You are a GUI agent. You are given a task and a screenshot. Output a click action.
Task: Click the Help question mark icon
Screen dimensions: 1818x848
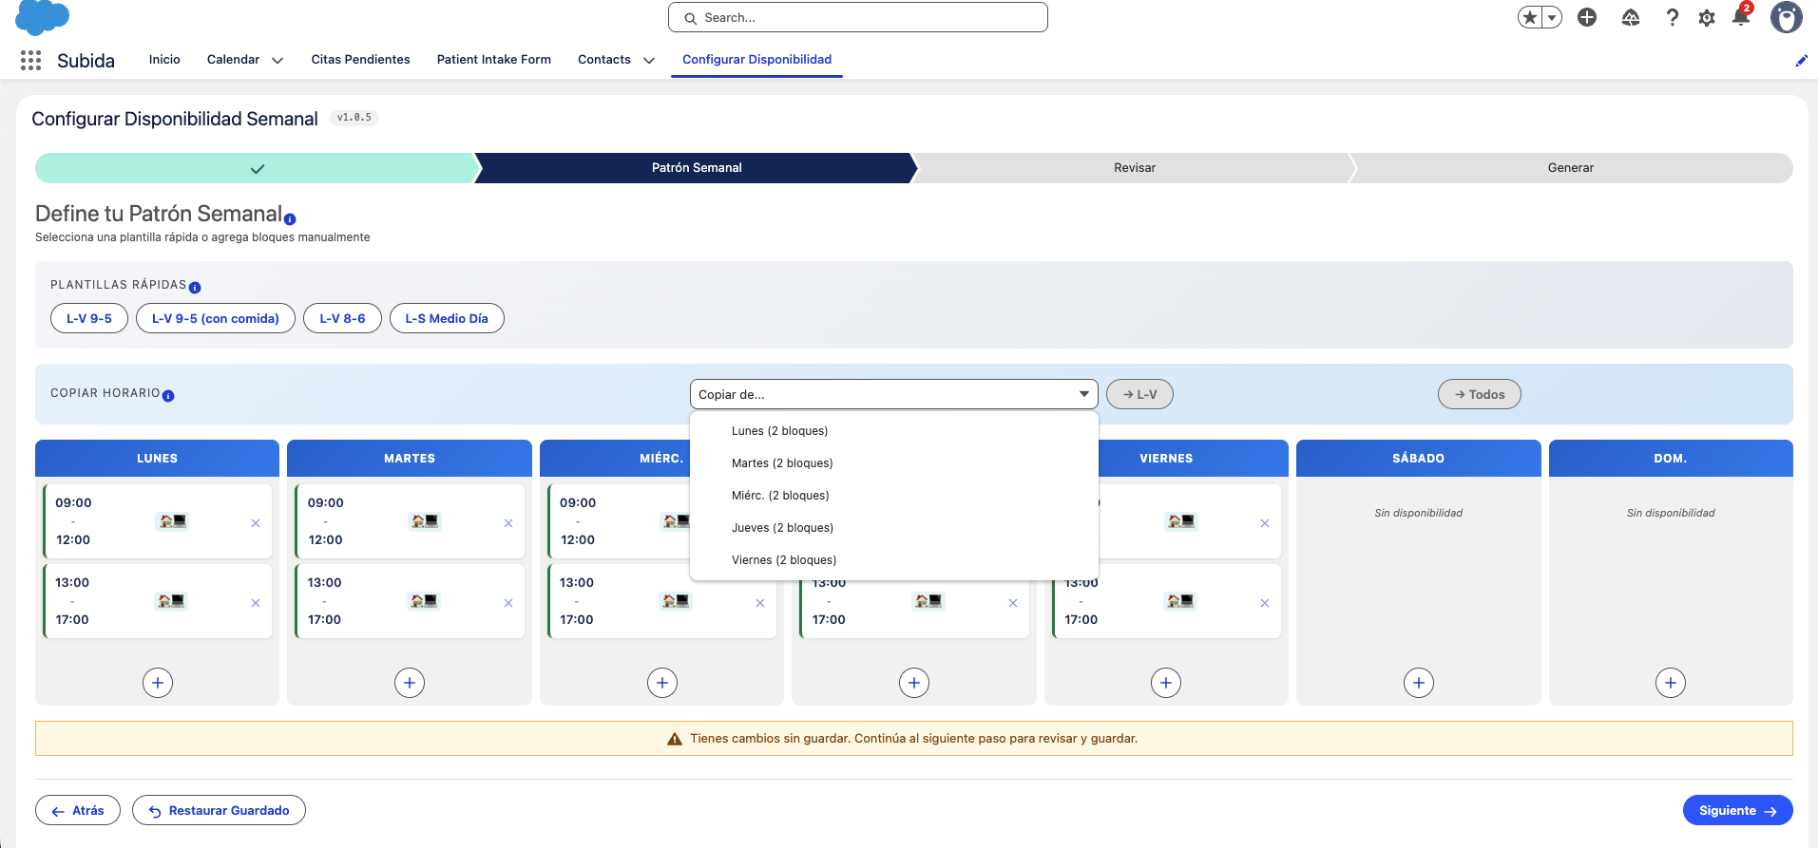1672,17
